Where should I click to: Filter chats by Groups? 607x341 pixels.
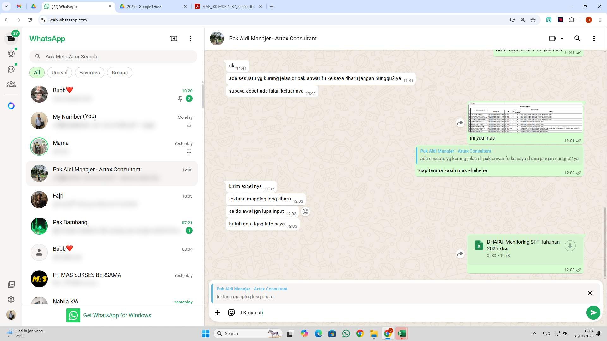(x=120, y=72)
